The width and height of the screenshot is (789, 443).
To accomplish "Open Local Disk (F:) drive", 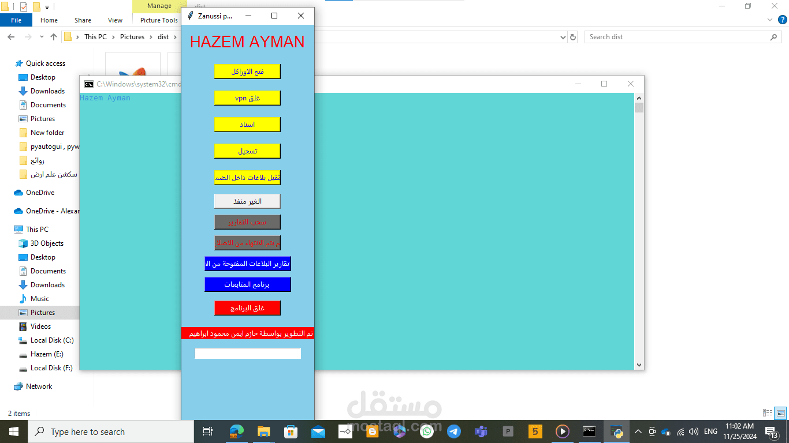I will click(51, 368).
